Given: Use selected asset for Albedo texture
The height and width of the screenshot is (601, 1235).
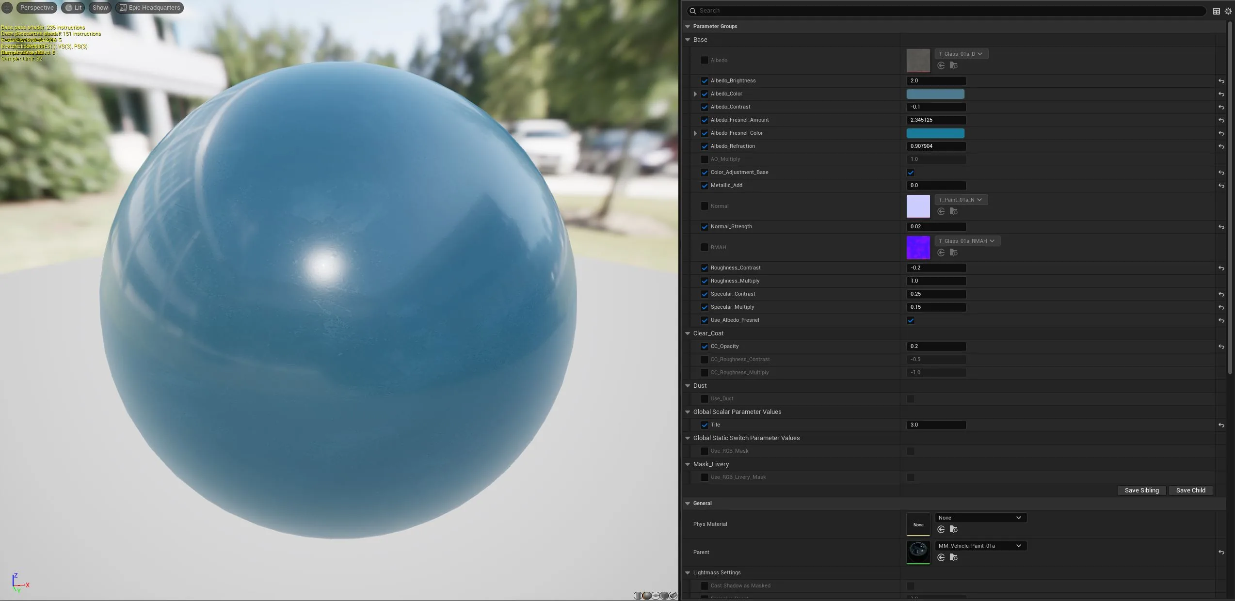Looking at the screenshot, I should tap(941, 65).
